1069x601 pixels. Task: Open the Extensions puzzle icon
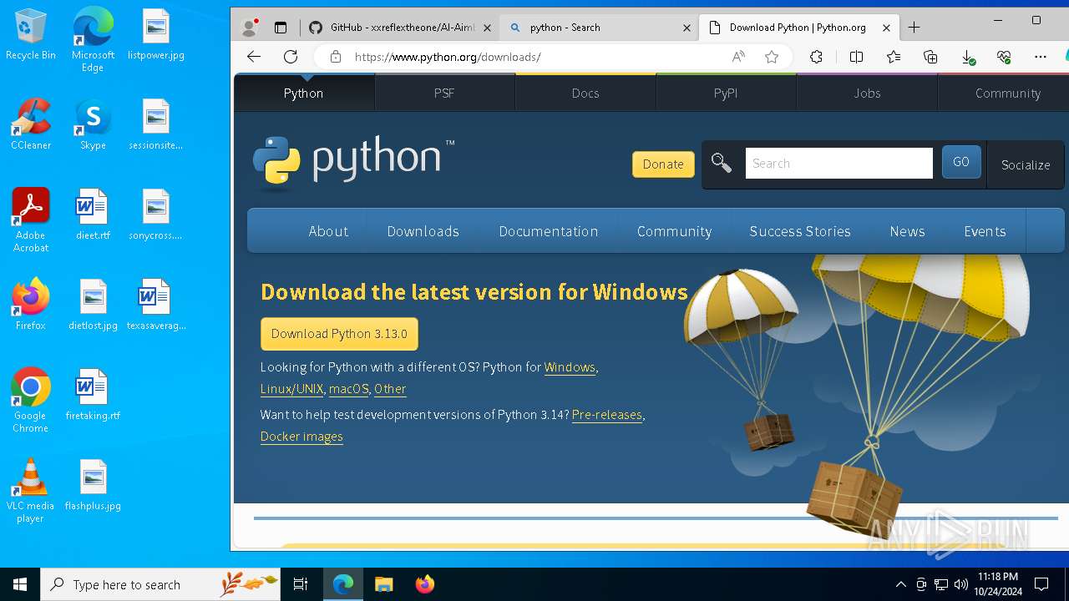pyautogui.click(x=816, y=57)
